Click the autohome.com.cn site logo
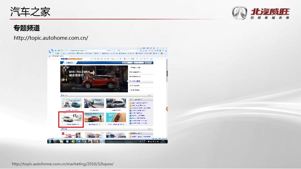 (x=71, y=59)
